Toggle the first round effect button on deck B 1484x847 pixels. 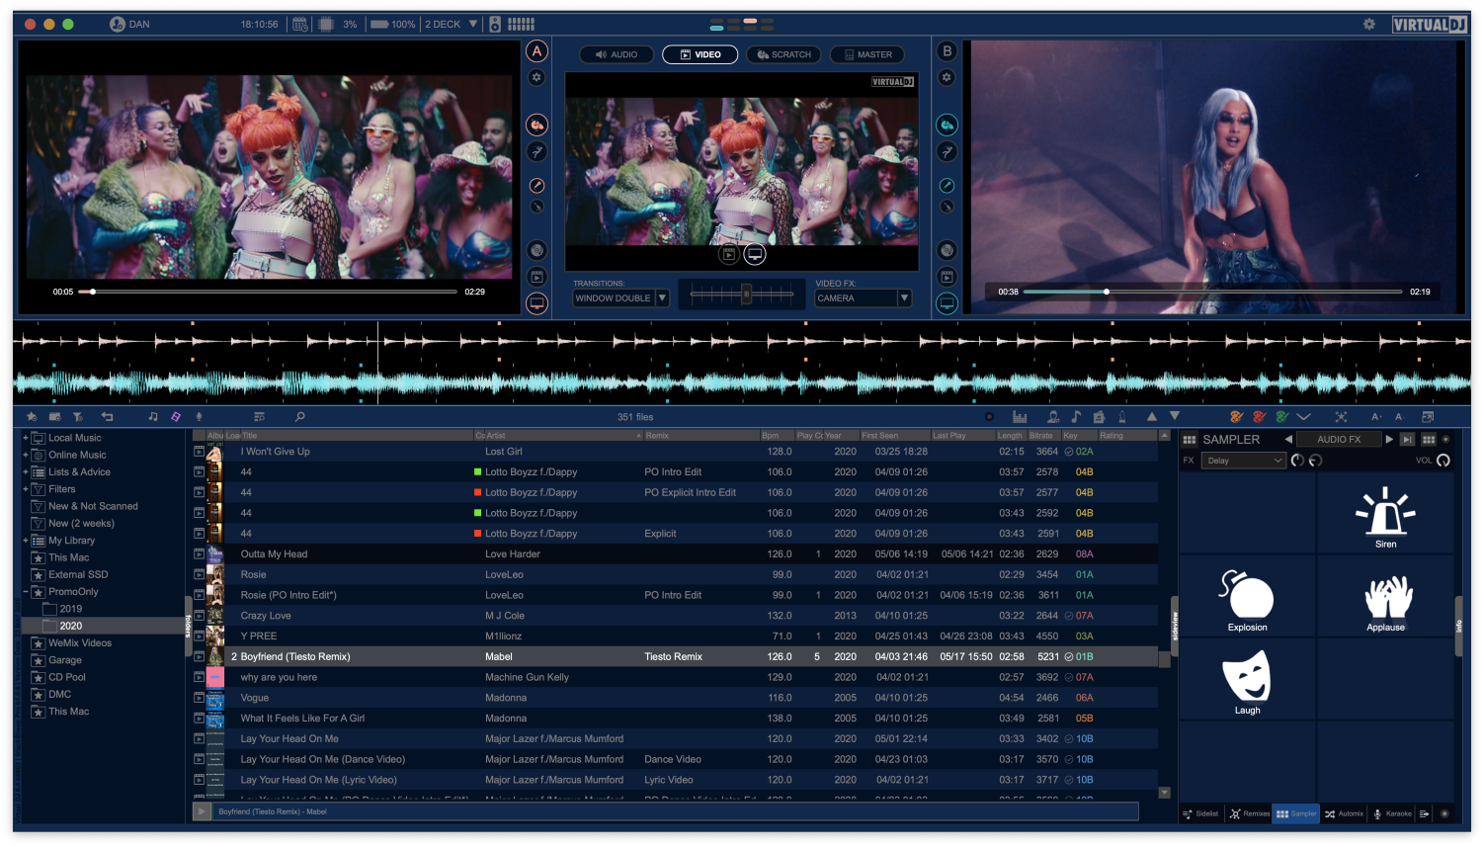coord(947,125)
